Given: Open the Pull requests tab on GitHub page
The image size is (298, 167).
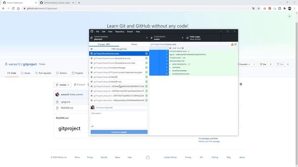Looking at the screenshot, I should (43, 73).
